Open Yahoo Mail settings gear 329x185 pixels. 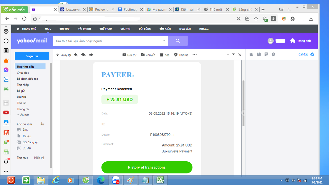(312, 54)
